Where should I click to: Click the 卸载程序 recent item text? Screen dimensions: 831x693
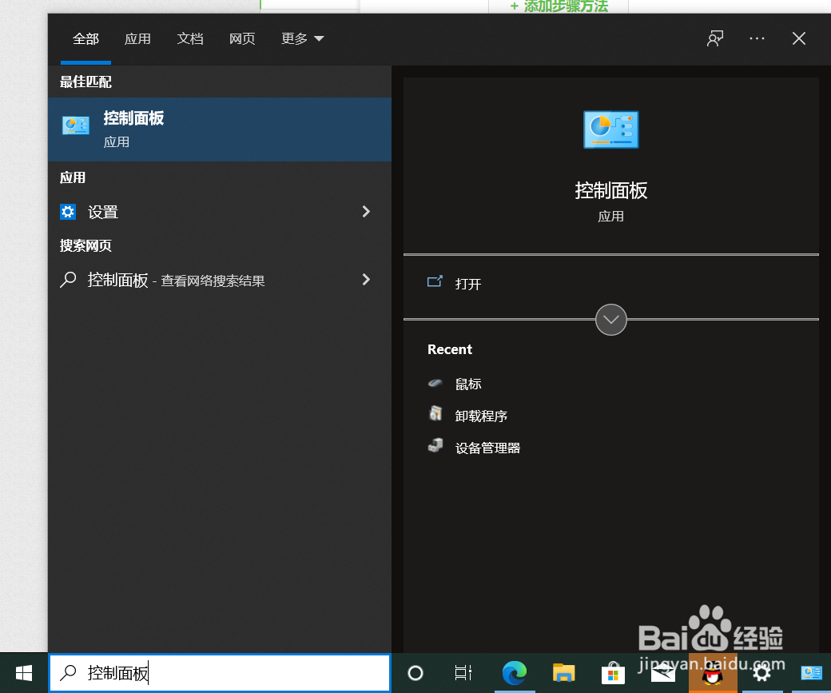coord(481,416)
